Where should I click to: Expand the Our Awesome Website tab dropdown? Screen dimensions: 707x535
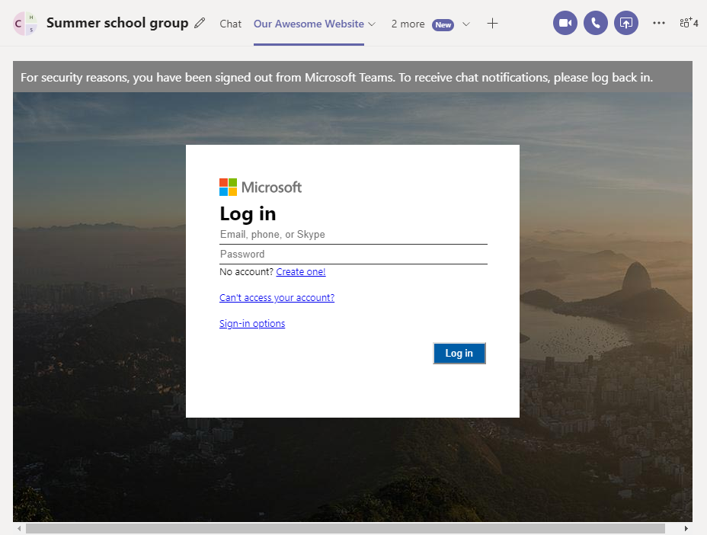click(x=370, y=24)
